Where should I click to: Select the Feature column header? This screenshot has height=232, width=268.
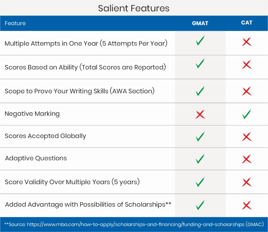pyautogui.click(x=15, y=23)
